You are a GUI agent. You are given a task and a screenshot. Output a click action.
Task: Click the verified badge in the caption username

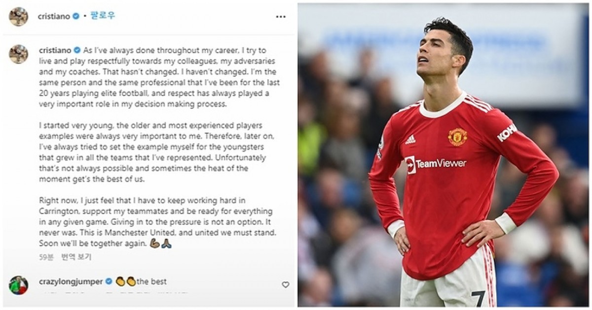(77, 50)
